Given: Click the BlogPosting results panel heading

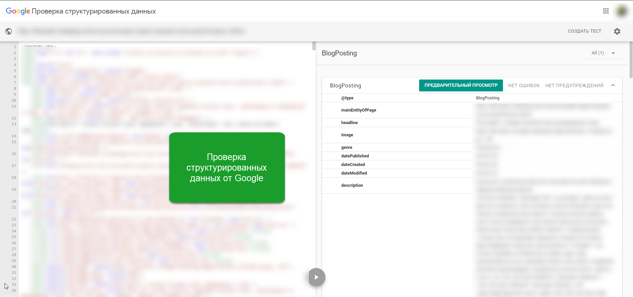Looking at the screenshot, I should click(339, 53).
